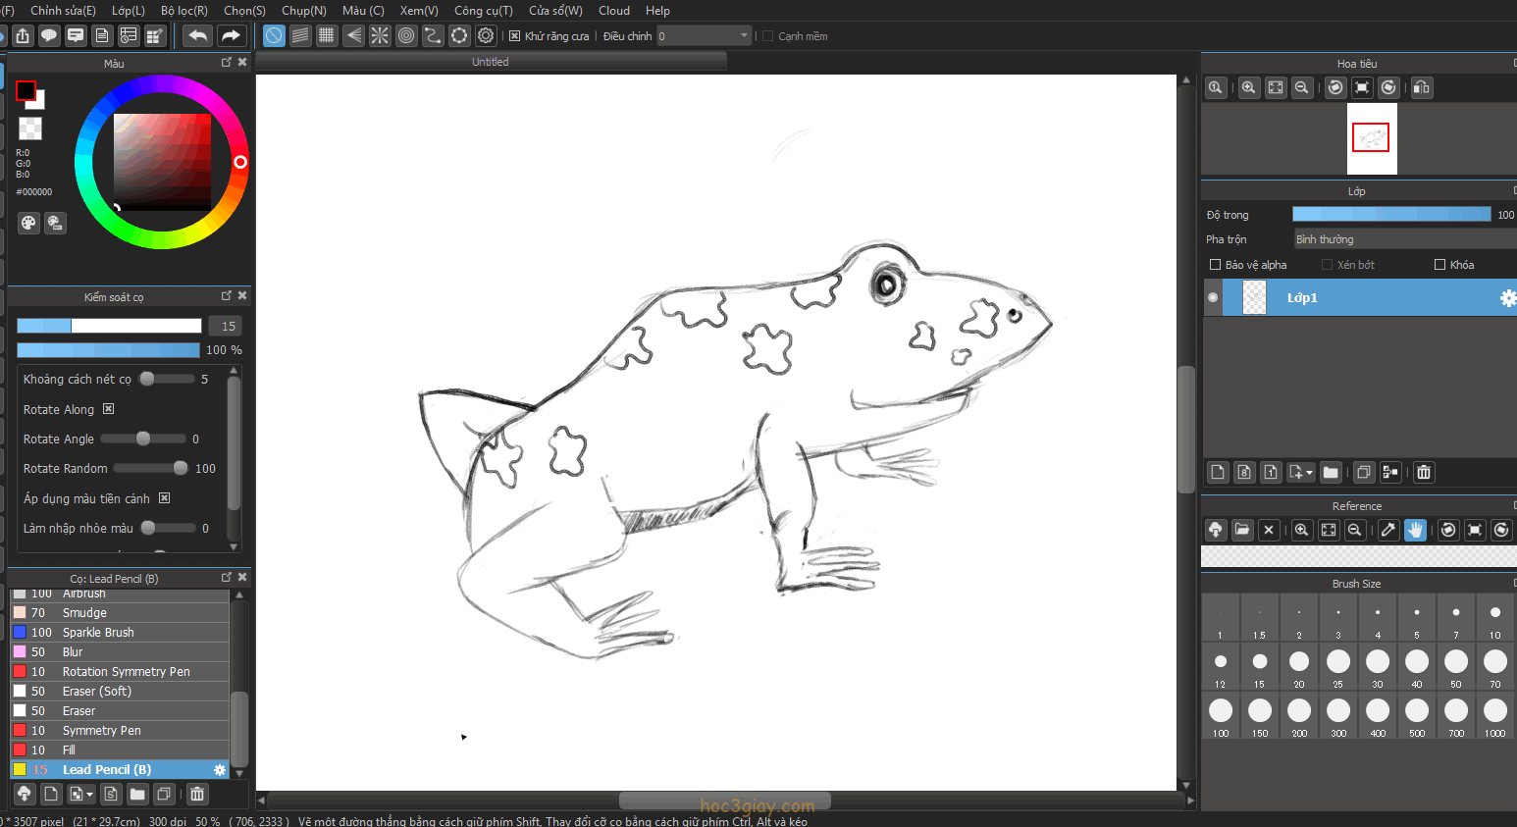Open the Bộ lọc(R) menu
The width and height of the screenshot is (1517, 827).
(x=183, y=11)
